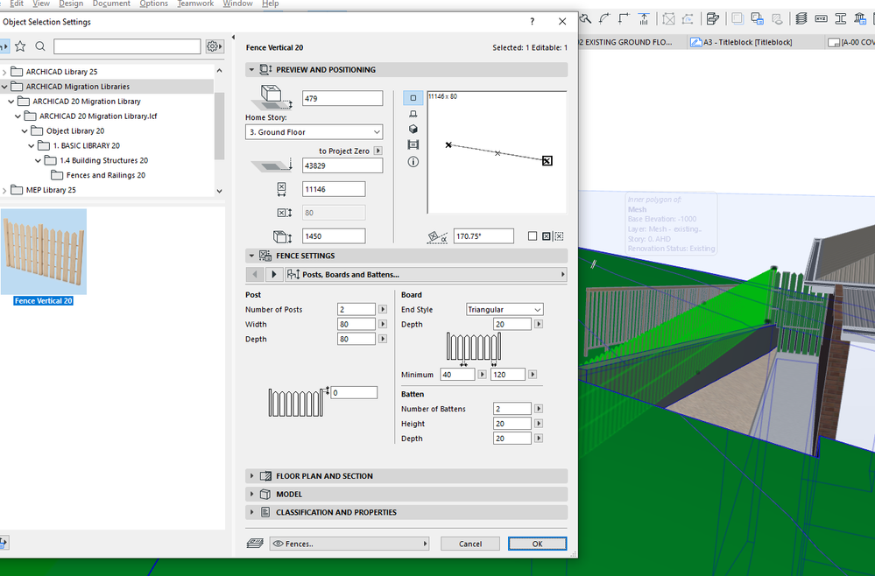Toggle the empty mirror checkbox beside angle
The height and width of the screenshot is (576, 875).
pos(533,236)
